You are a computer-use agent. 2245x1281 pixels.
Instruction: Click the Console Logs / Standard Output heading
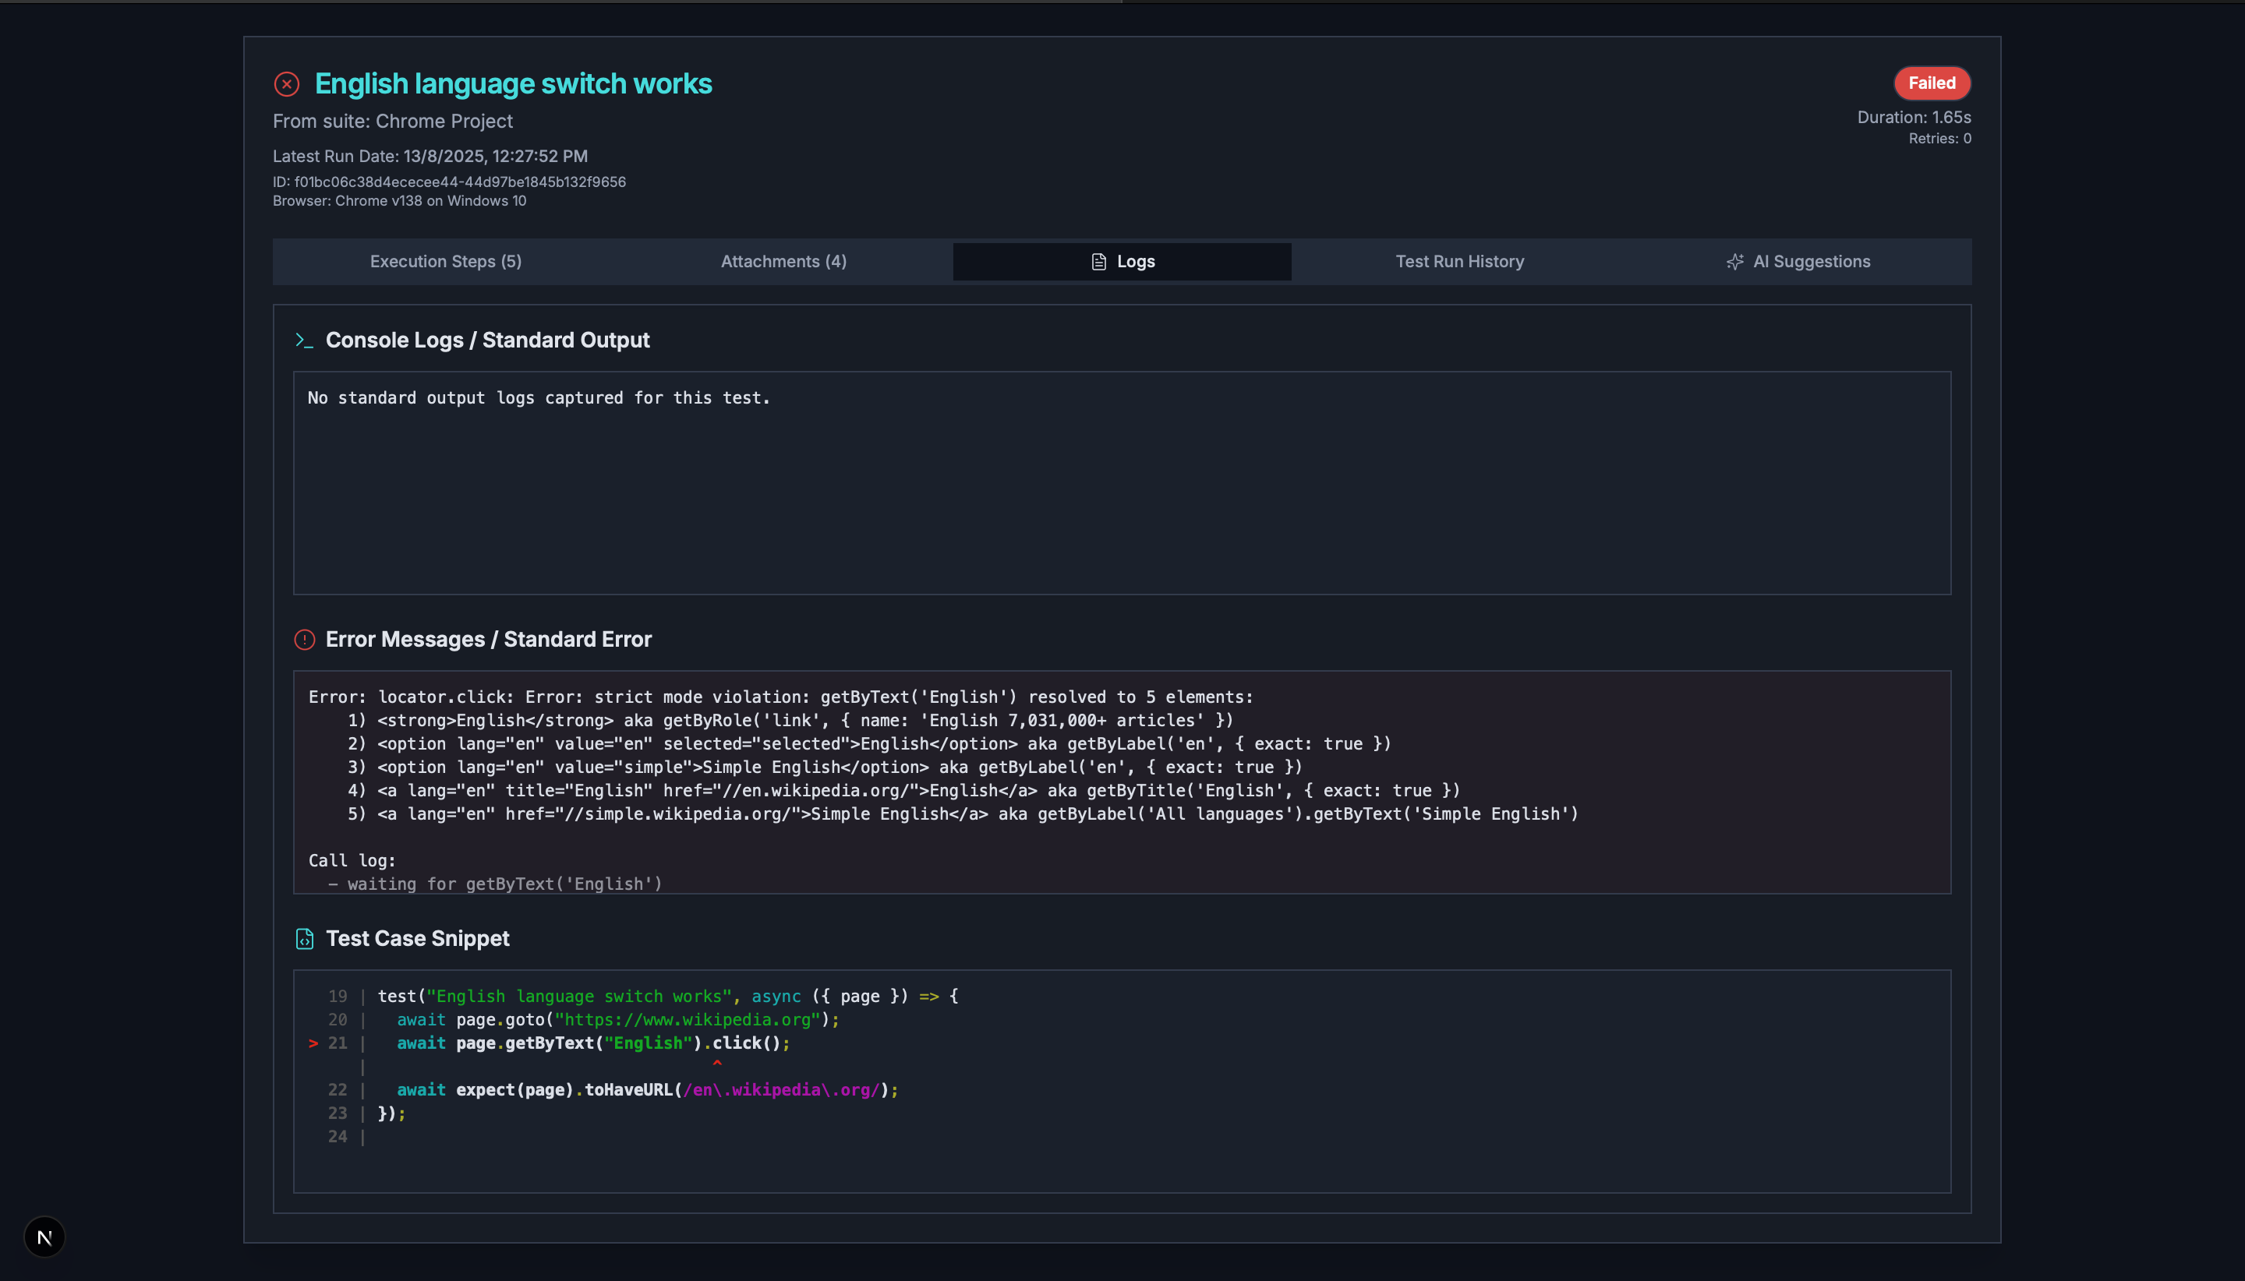pyautogui.click(x=487, y=341)
